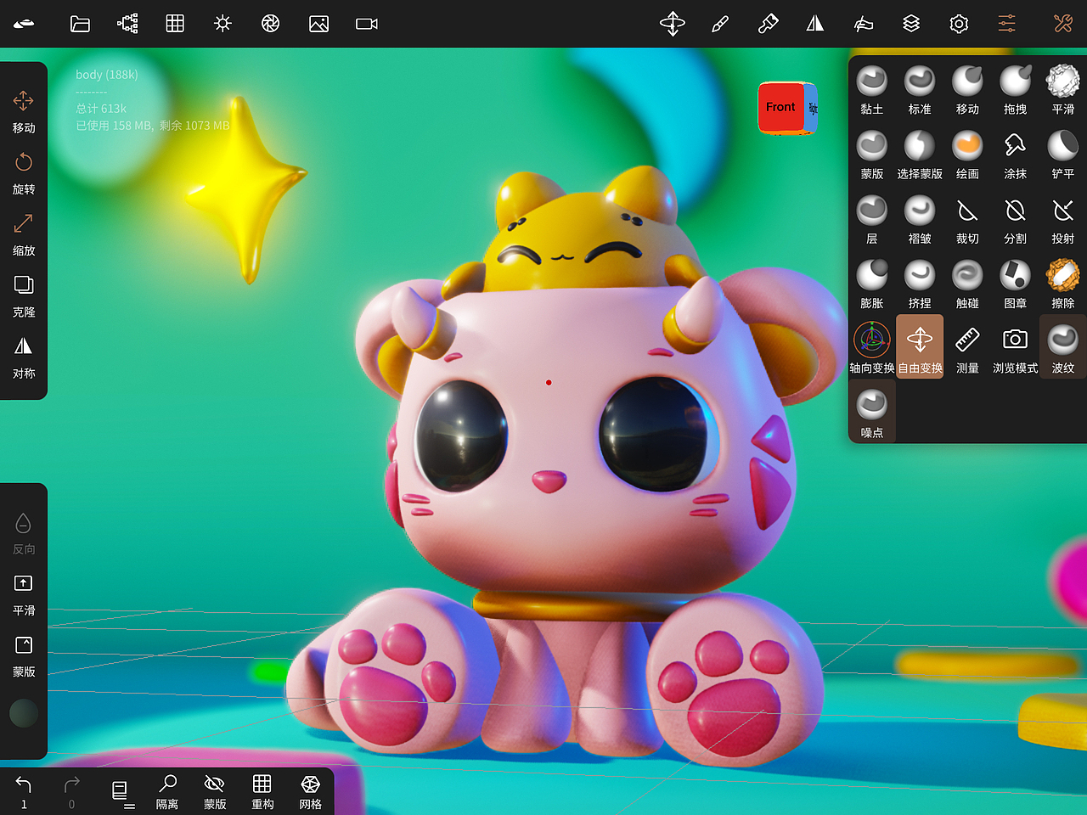Select the 膨胀 (Inflate) tool
Image resolution: width=1087 pixels, height=815 pixels.
click(x=872, y=284)
